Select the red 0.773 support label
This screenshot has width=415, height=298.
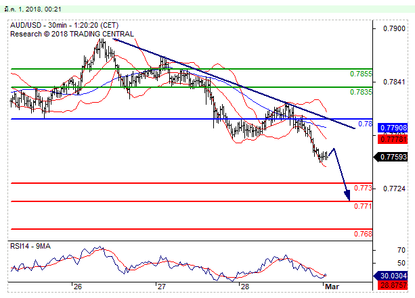363,188
